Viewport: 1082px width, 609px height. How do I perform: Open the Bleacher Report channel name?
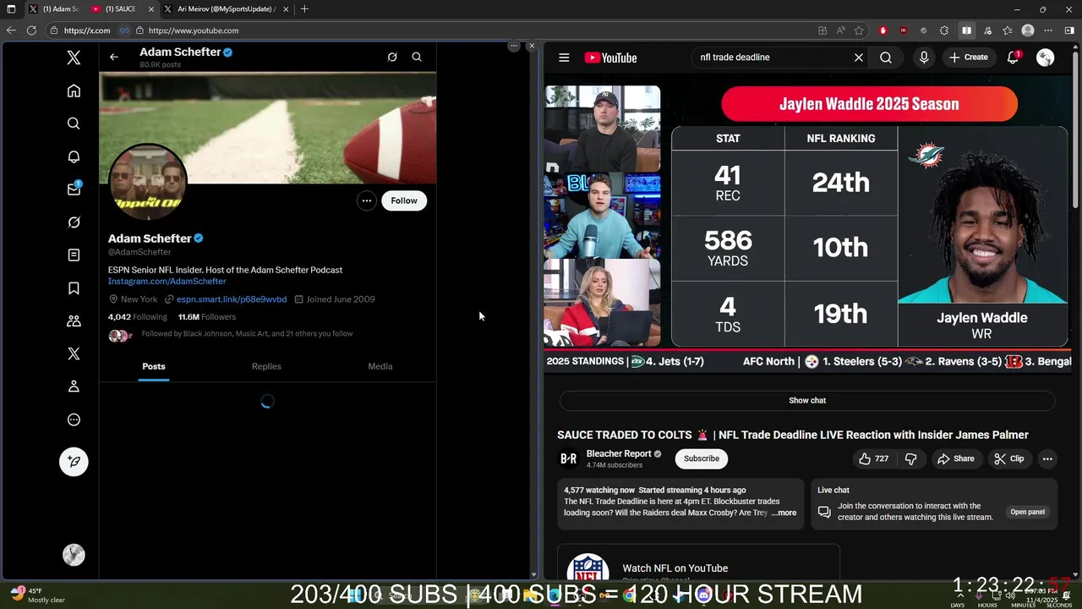click(x=619, y=453)
